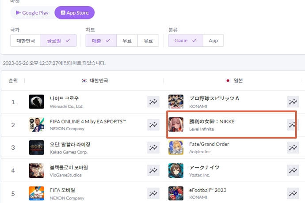Select the App Store market
The height and width of the screenshot is (203, 305).
tap(74, 13)
